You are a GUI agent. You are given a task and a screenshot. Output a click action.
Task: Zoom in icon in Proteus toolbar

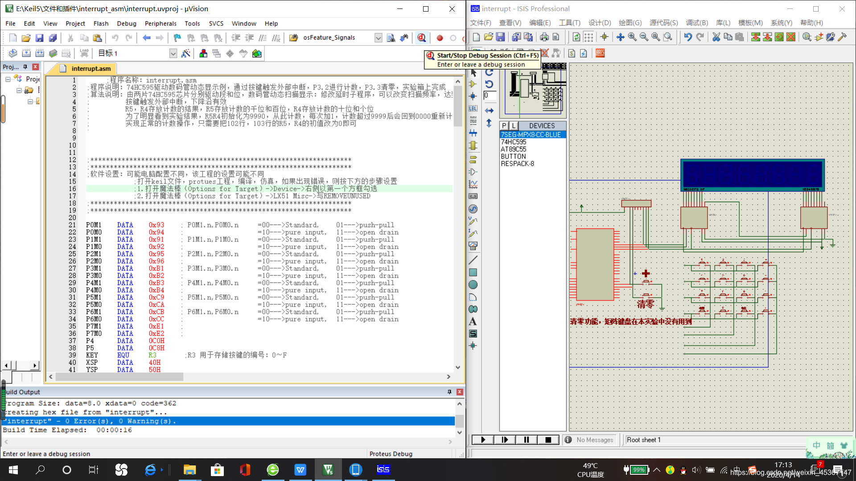click(x=632, y=37)
